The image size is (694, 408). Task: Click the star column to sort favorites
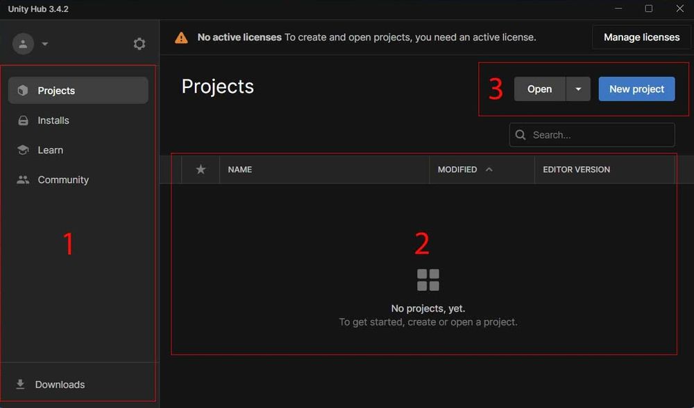pyautogui.click(x=200, y=169)
